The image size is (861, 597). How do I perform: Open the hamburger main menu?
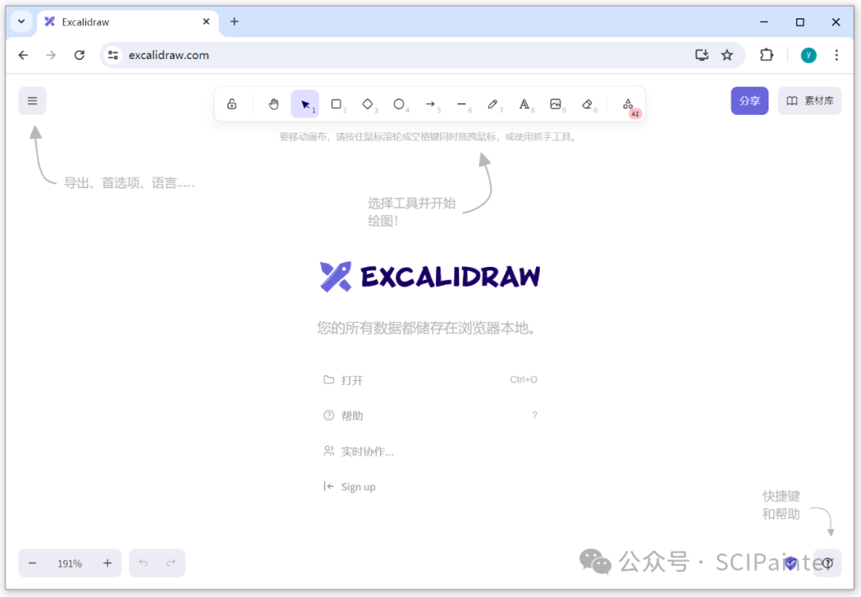[x=33, y=101]
